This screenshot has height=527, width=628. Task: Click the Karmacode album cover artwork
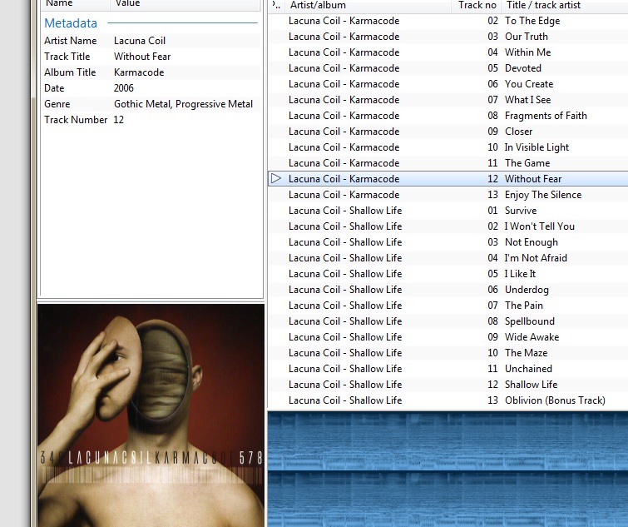coord(151,415)
